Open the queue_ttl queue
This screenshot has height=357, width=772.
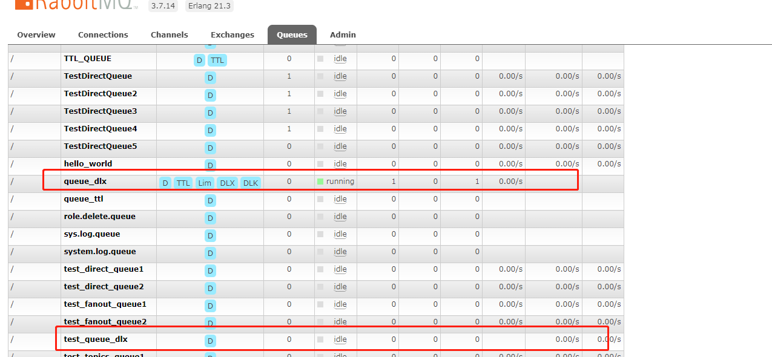point(84,199)
